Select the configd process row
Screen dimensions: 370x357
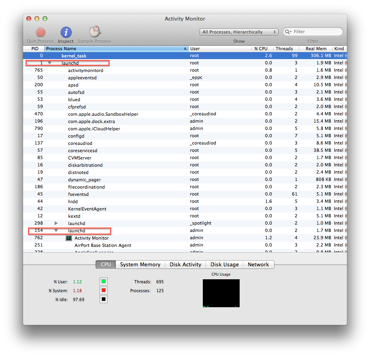185,136
